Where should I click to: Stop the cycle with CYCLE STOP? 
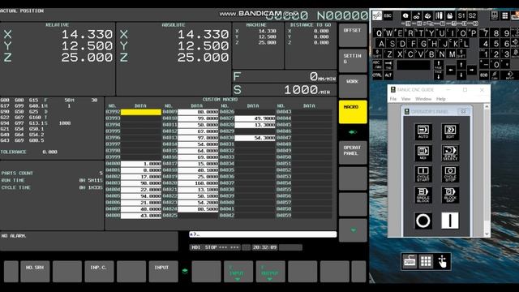pos(450,174)
